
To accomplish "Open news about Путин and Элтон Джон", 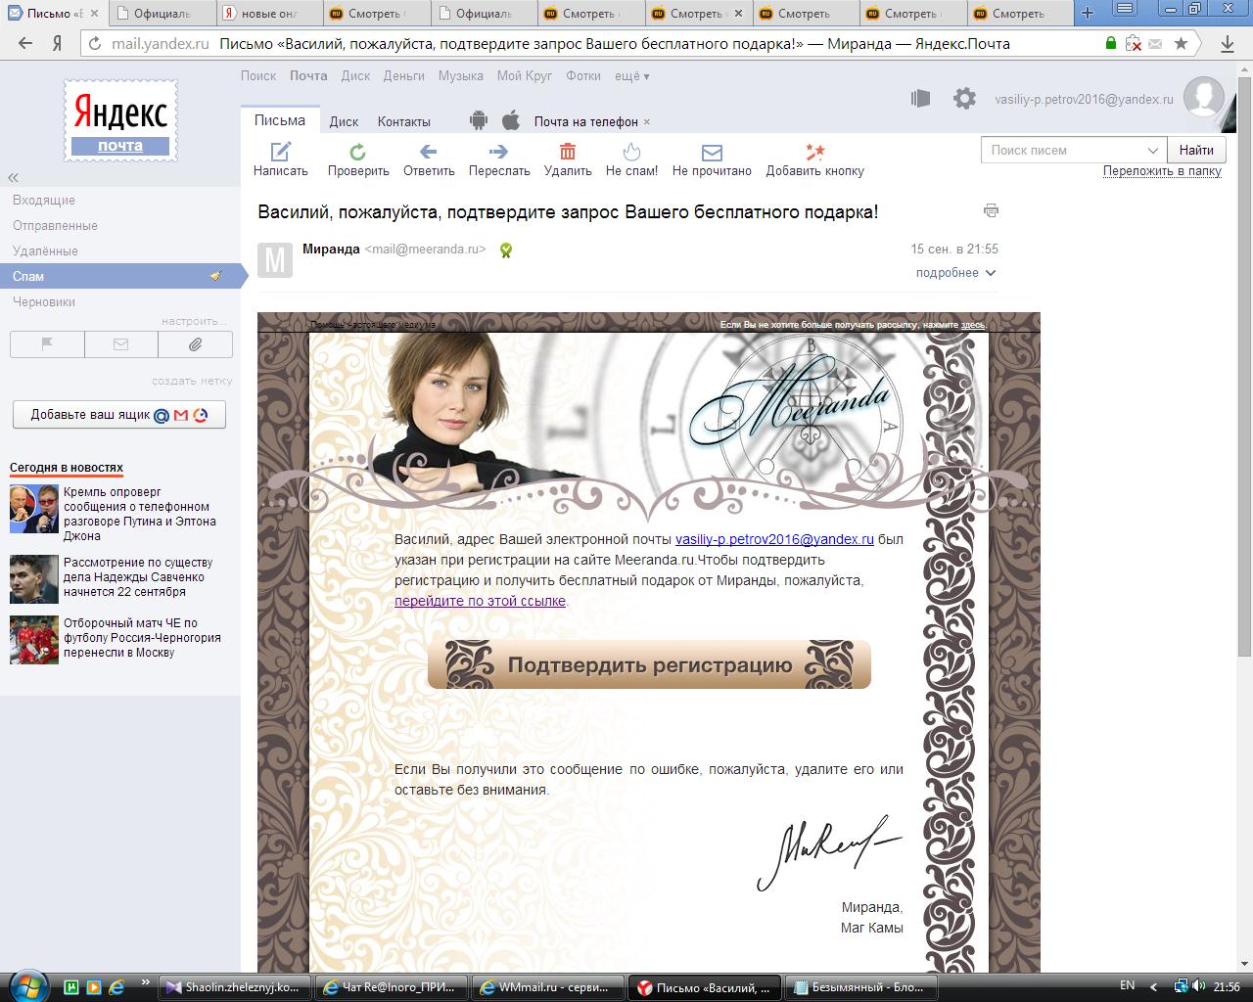I will [x=140, y=514].
